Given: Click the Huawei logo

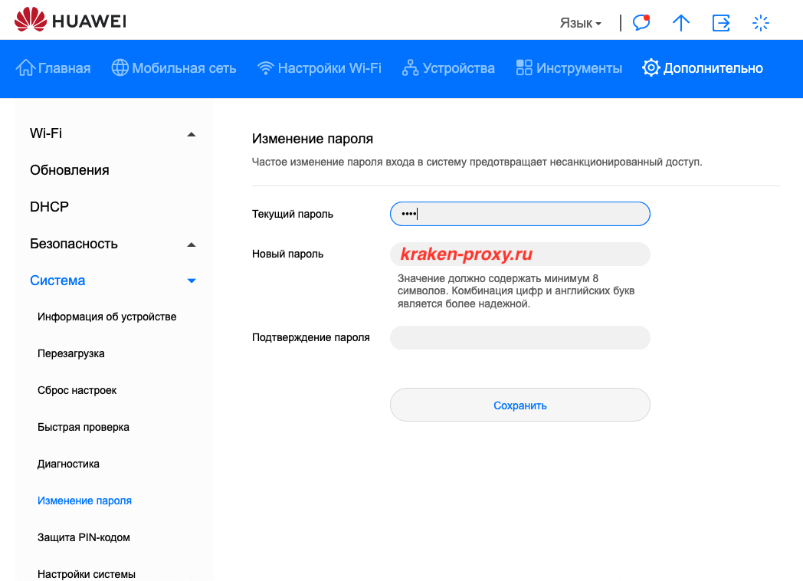Looking at the screenshot, I should pyautogui.click(x=70, y=21).
